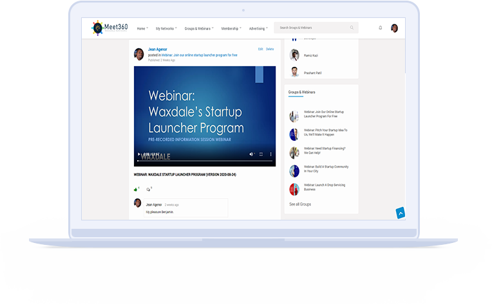492x304 pixels.
Task: Open the Advertising menu
Action: (258, 28)
